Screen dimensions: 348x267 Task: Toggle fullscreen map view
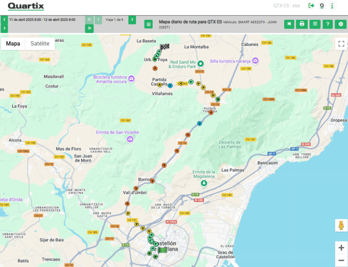(341, 44)
